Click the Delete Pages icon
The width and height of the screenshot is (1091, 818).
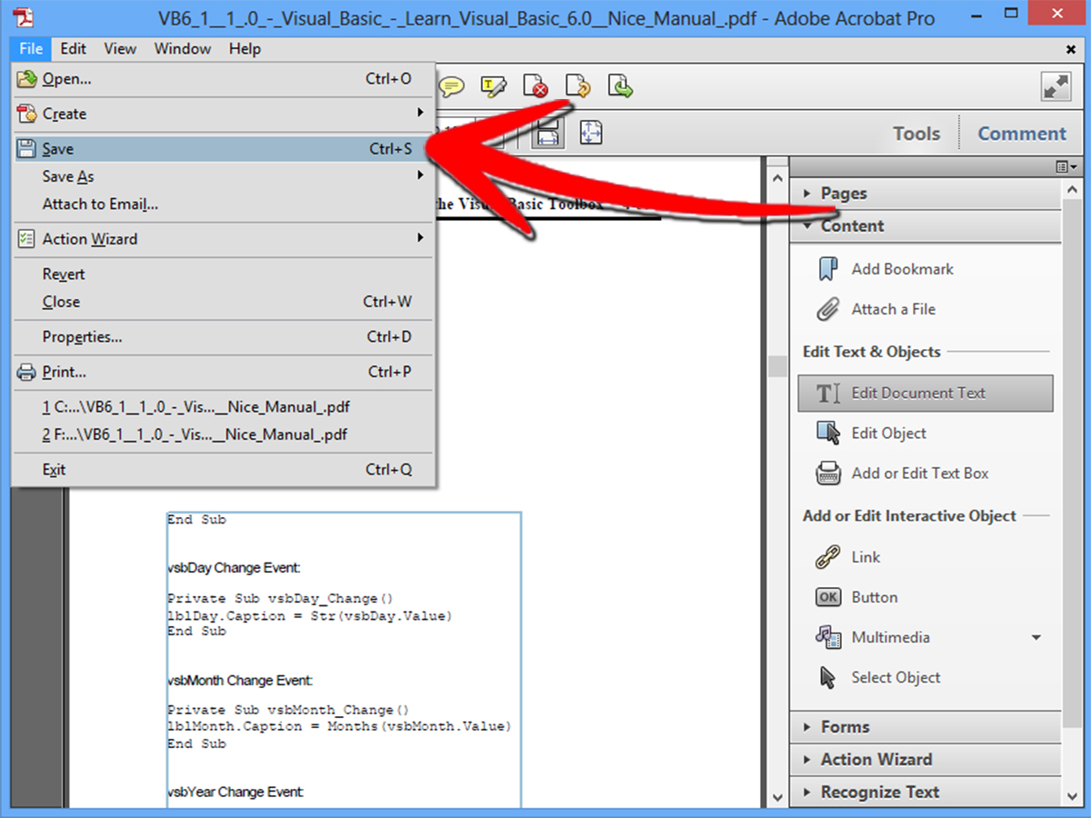535,85
